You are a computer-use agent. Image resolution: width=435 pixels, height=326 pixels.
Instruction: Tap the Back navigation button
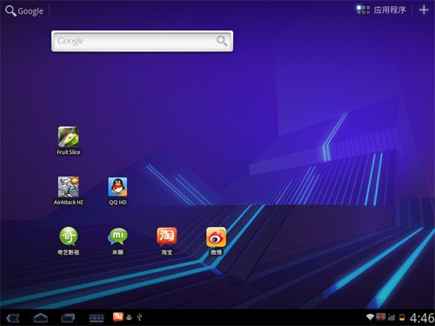point(13,318)
